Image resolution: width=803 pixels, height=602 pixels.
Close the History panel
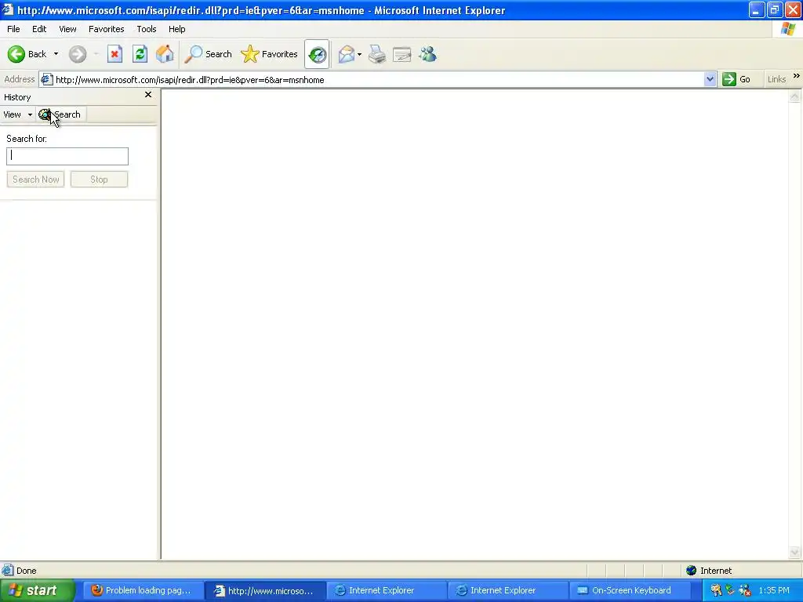coord(148,95)
